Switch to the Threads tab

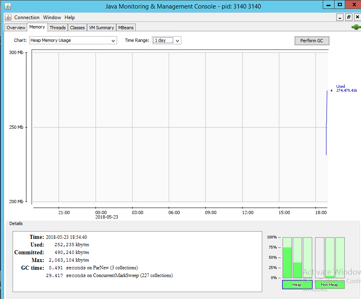(x=58, y=28)
